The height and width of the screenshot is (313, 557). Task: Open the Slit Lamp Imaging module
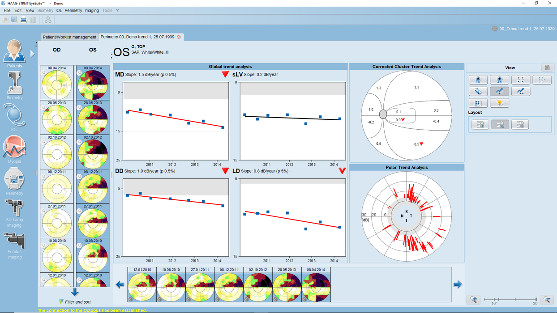click(14, 209)
